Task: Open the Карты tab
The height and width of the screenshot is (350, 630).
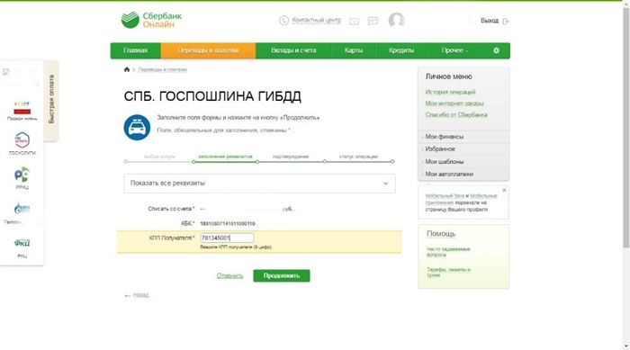Action: [x=354, y=50]
